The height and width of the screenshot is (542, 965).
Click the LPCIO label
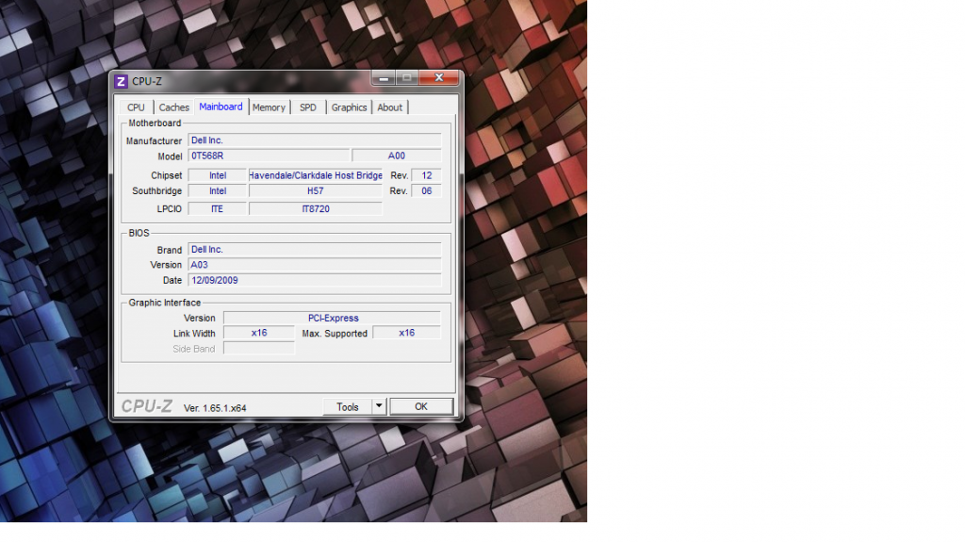[x=170, y=209]
